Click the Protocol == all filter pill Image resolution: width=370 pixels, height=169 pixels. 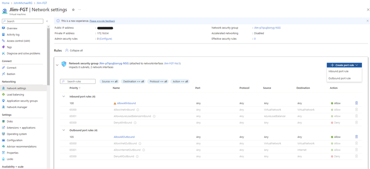(x=158, y=81)
